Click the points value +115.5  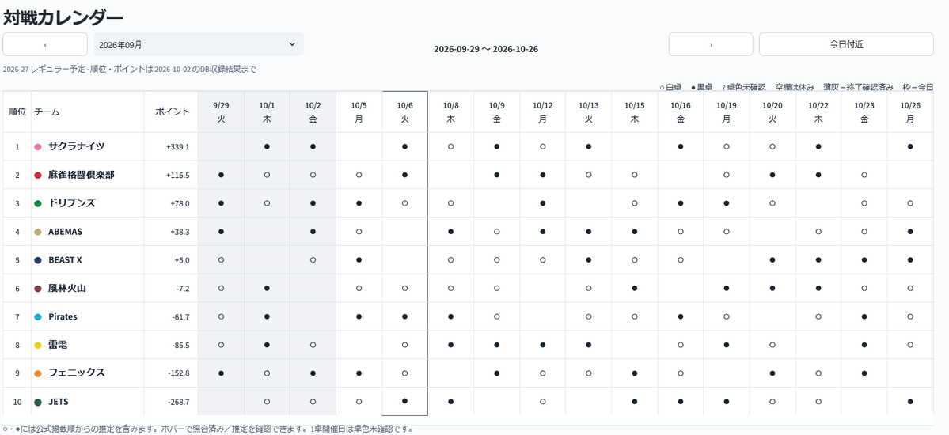tap(178, 175)
